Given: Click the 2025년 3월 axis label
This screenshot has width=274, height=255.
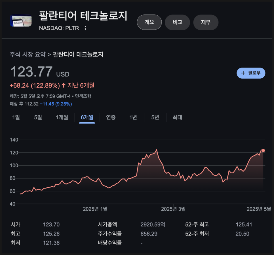Looking at the screenshot, I should pos(173,209).
